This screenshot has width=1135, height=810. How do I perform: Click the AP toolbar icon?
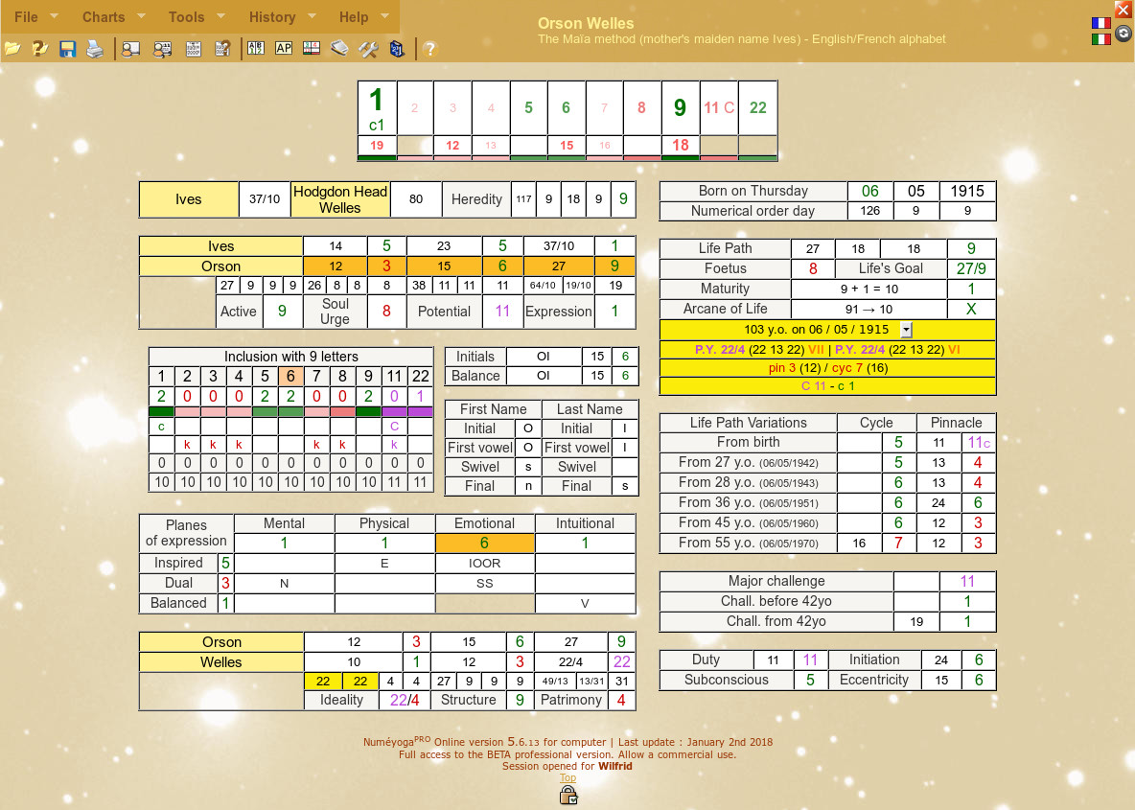click(x=283, y=48)
